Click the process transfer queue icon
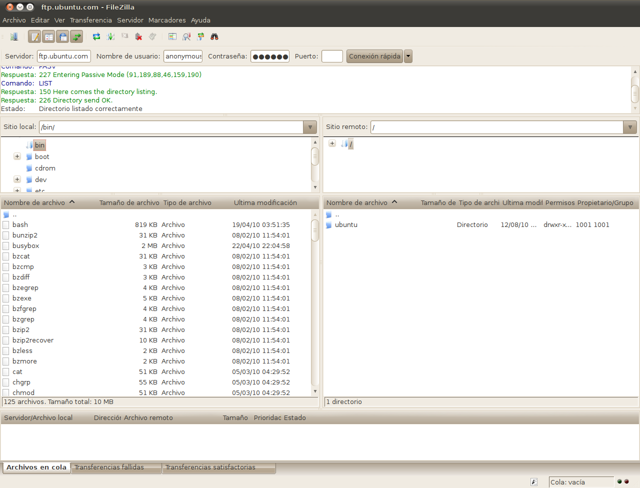 point(110,36)
